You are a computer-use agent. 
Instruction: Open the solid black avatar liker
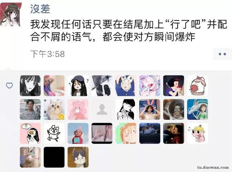[x=54, y=157]
